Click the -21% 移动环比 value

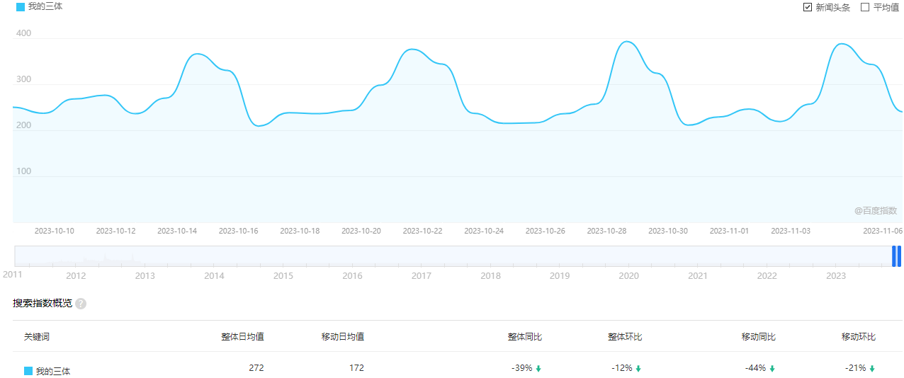pos(856,368)
